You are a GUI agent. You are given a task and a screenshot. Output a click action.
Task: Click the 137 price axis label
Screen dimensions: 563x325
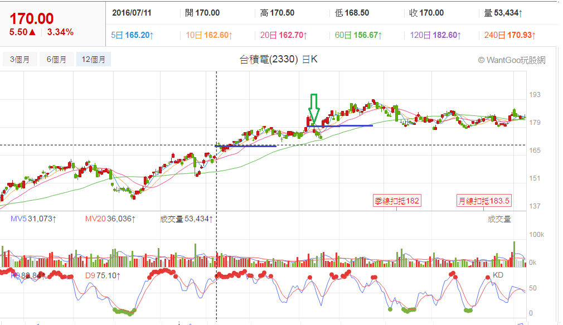click(535, 206)
